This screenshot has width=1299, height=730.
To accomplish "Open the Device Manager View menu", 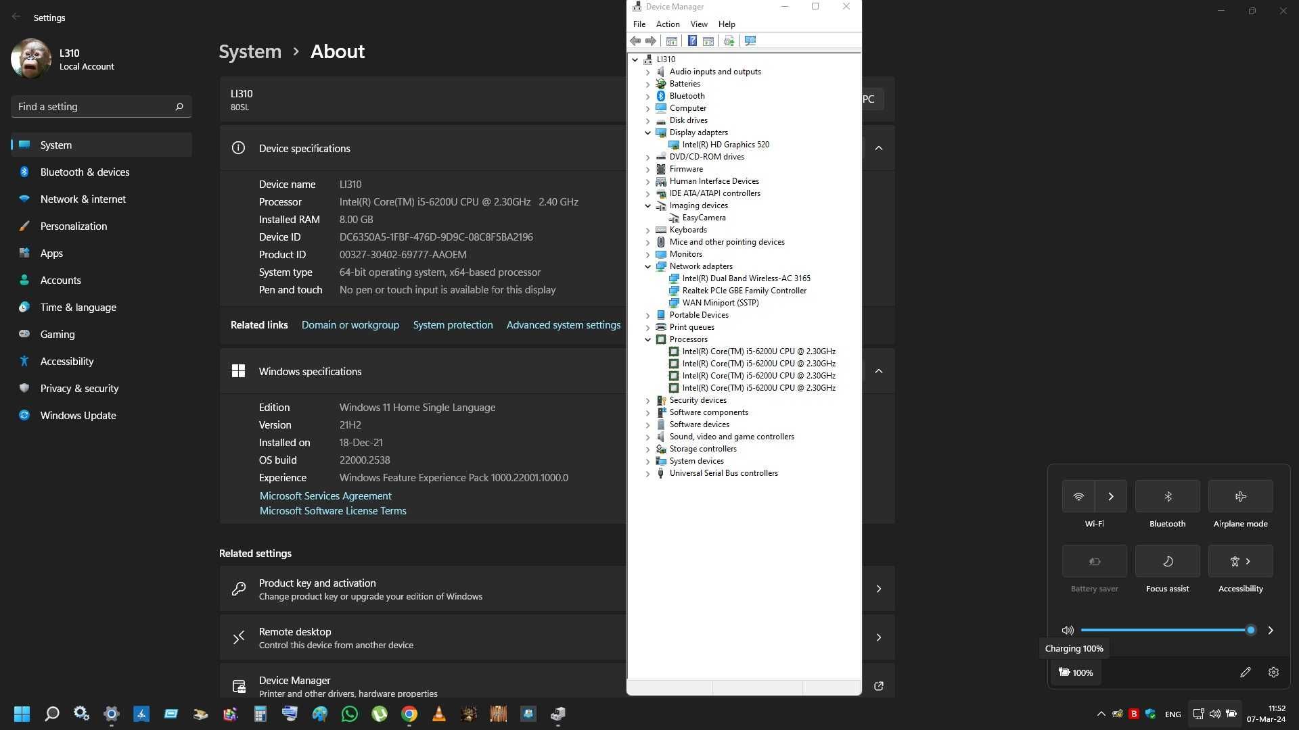I will pos(699,24).
